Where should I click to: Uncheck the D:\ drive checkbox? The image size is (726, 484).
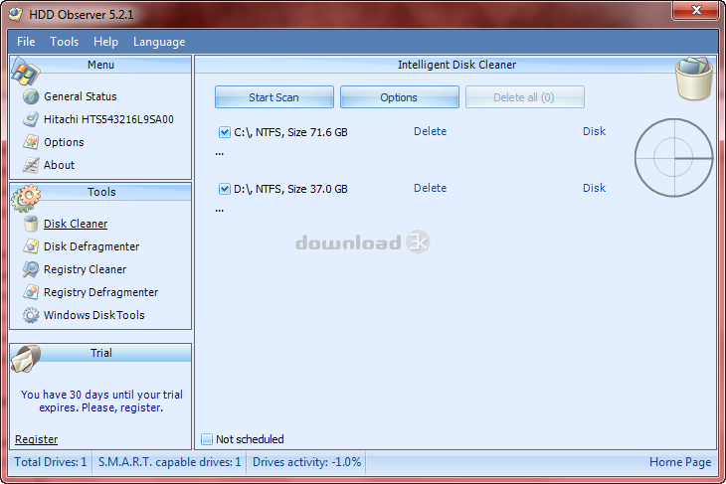pyautogui.click(x=225, y=189)
